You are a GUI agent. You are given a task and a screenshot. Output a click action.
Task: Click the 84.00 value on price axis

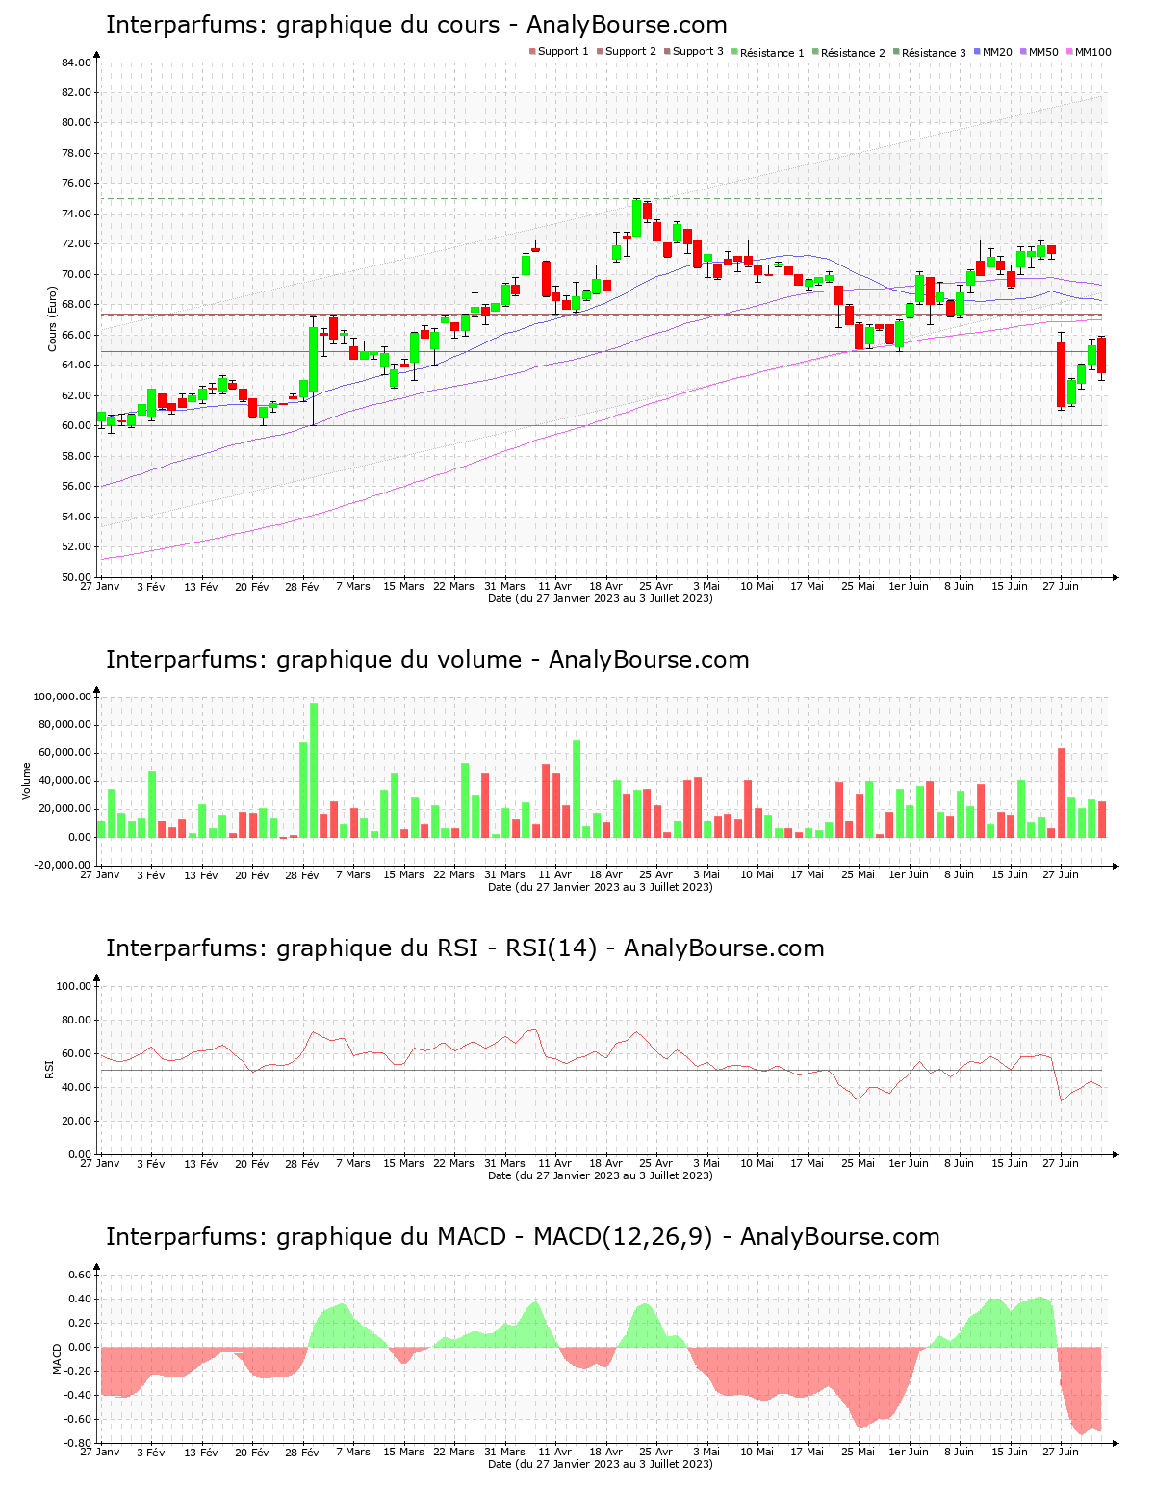pyautogui.click(x=76, y=63)
